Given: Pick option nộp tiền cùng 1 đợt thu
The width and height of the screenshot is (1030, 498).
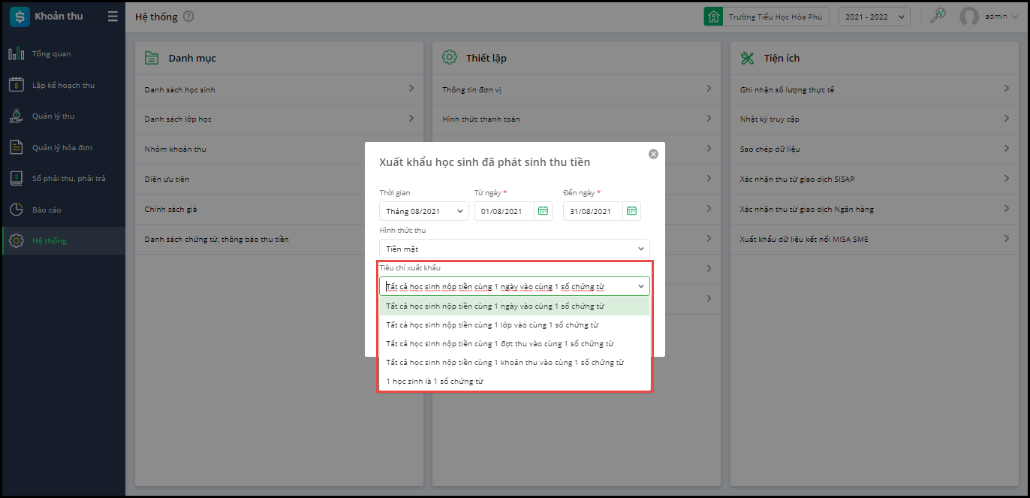Looking at the screenshot, I should click(499, 343).
